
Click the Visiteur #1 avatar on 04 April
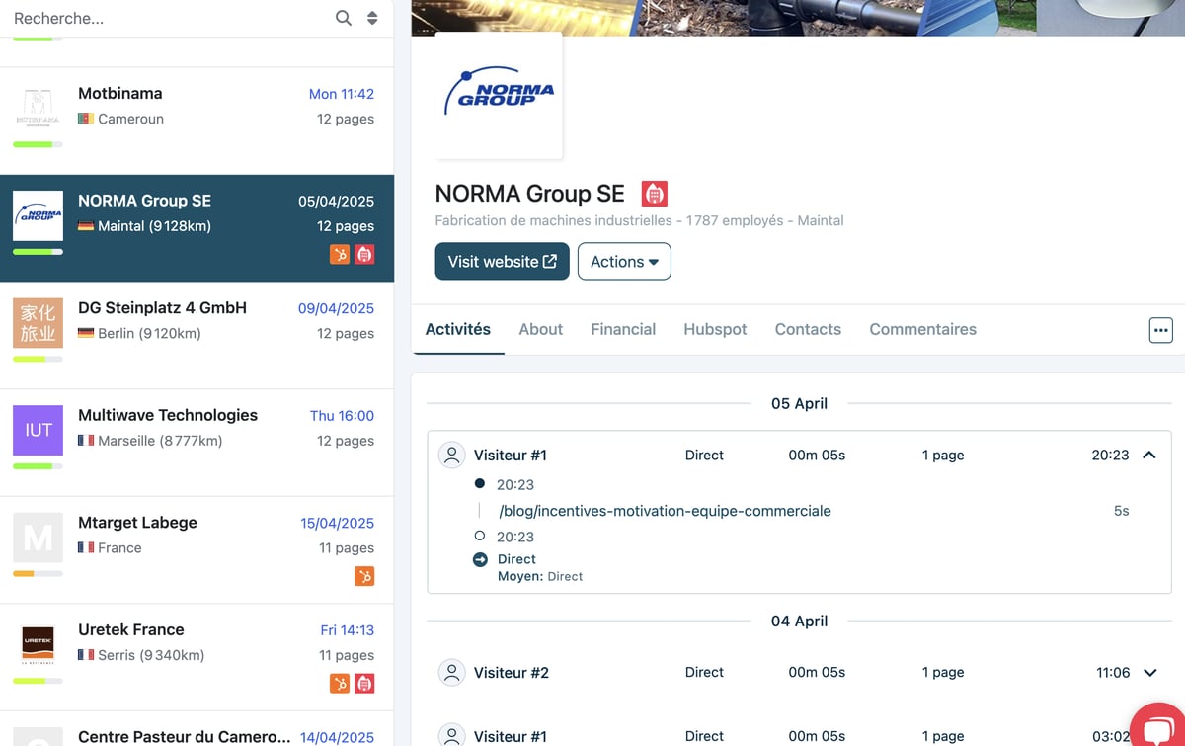click(451, 734)
